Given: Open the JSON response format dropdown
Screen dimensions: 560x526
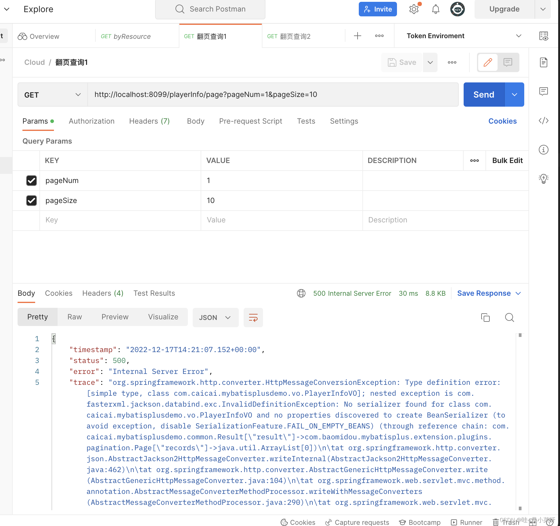Looking at the screenshot, I should point(215,318).
